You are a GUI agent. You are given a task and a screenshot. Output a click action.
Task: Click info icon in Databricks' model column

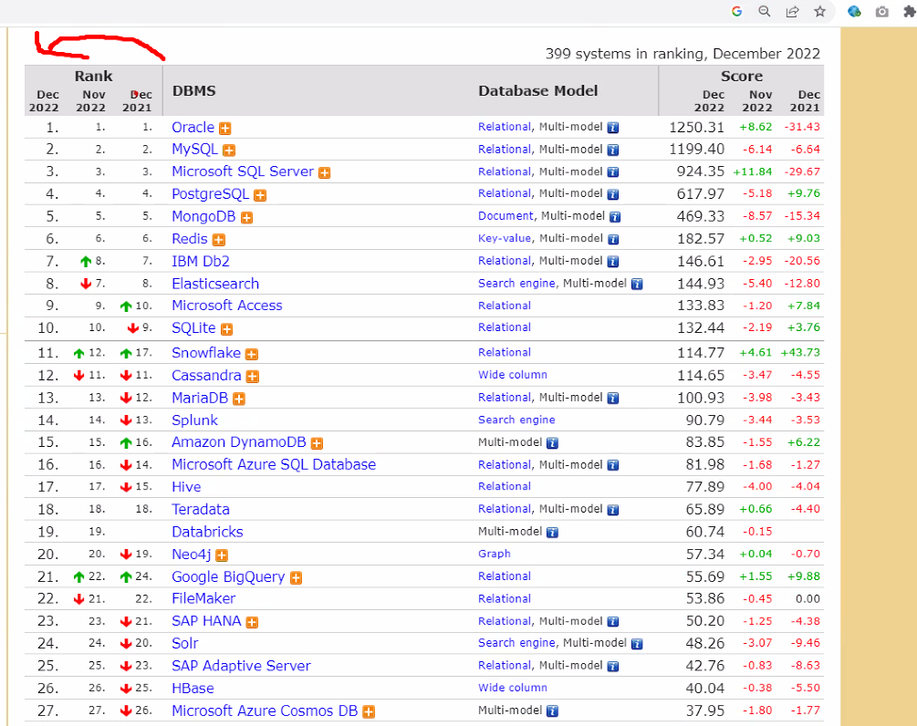(x=552, y=533)
